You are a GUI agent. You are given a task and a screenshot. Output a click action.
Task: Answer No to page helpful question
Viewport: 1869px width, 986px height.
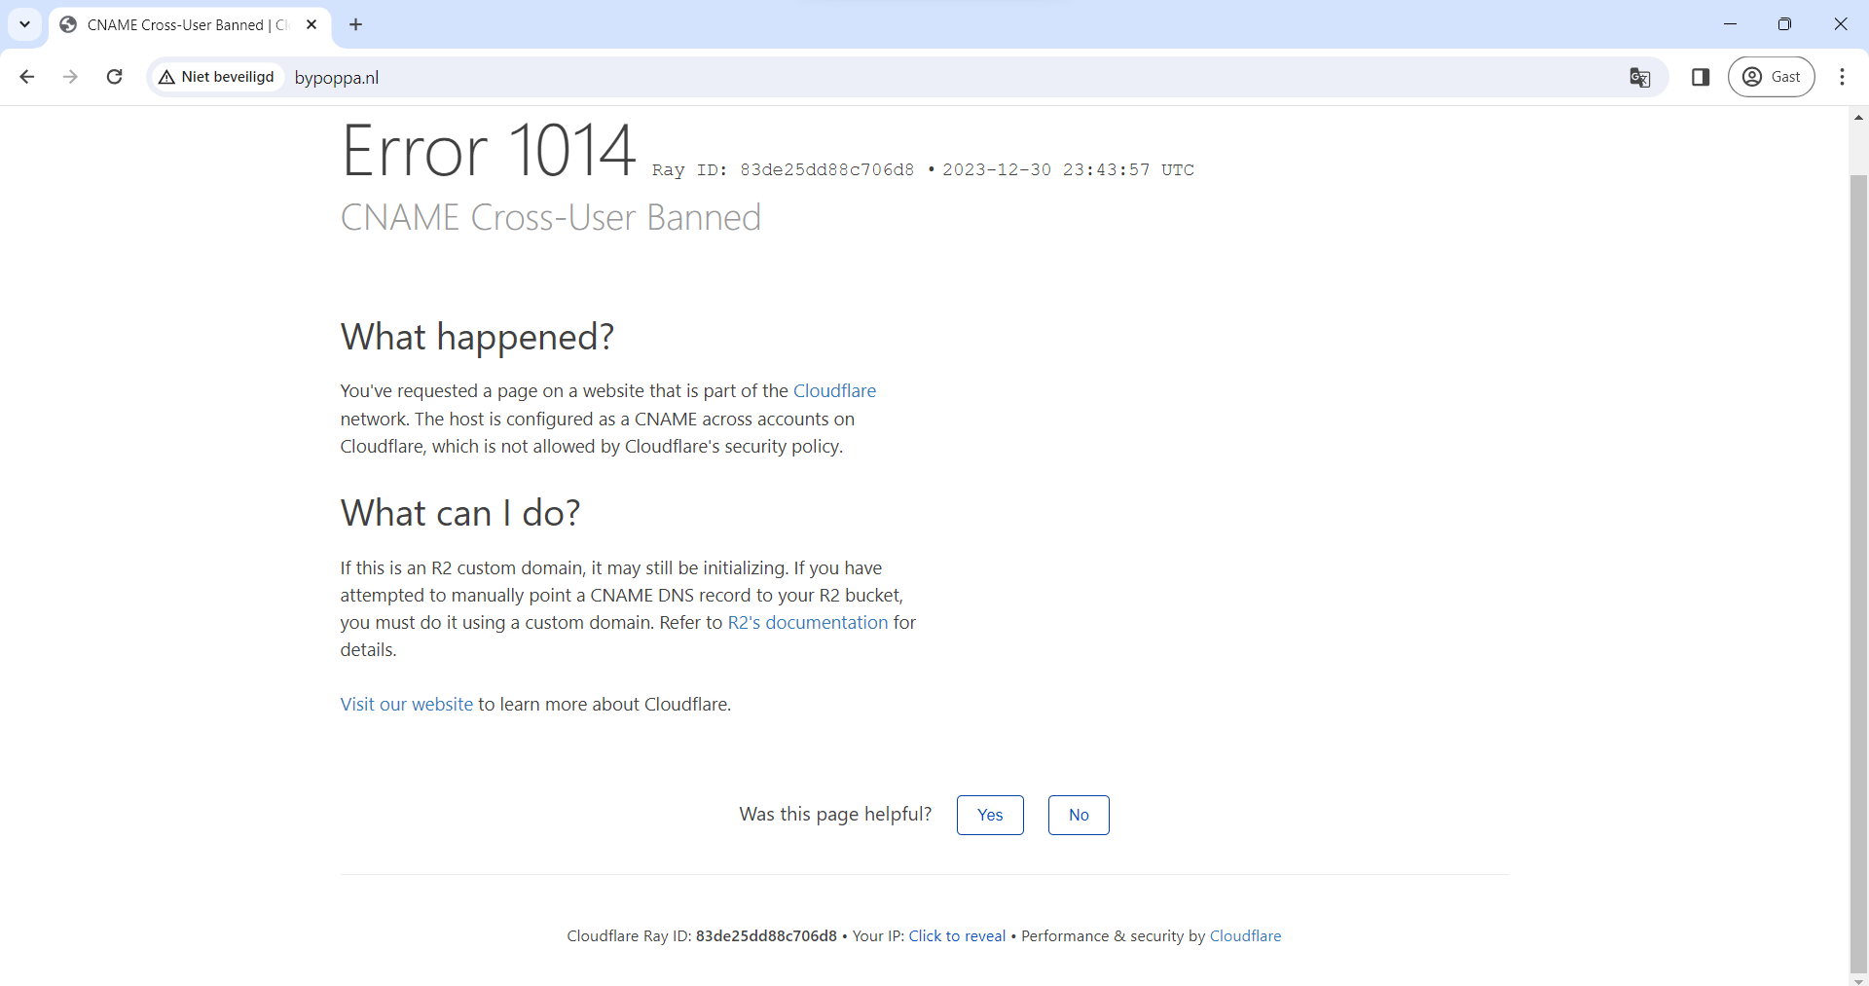coord(1079,815)
